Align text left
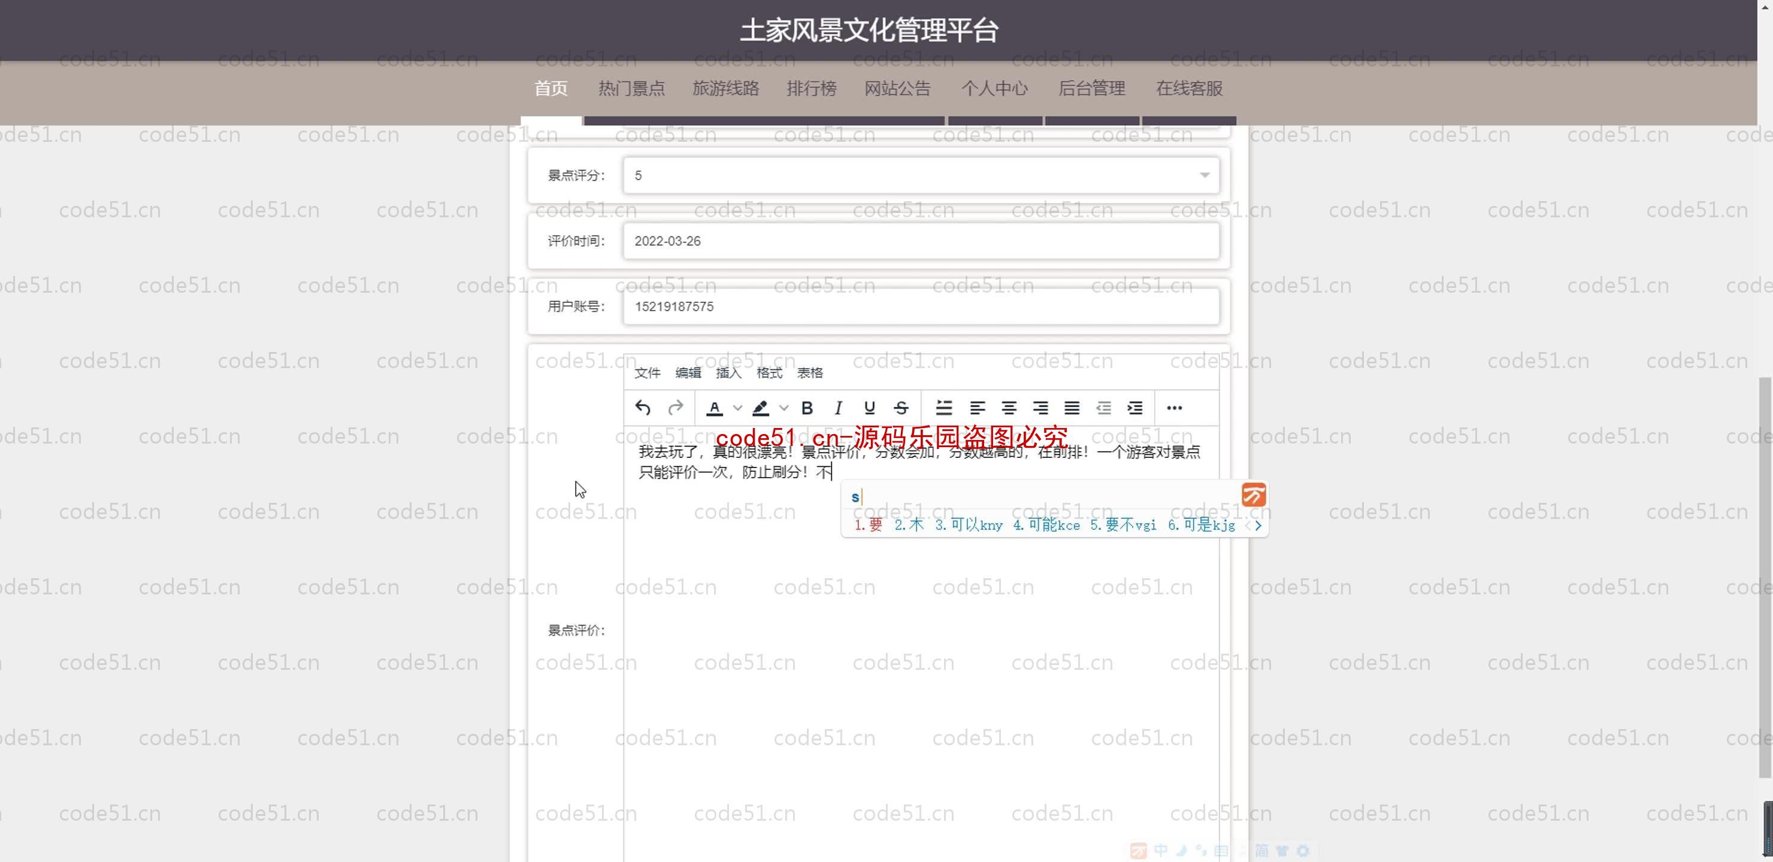1773x862 pixels. coord(978,408)
